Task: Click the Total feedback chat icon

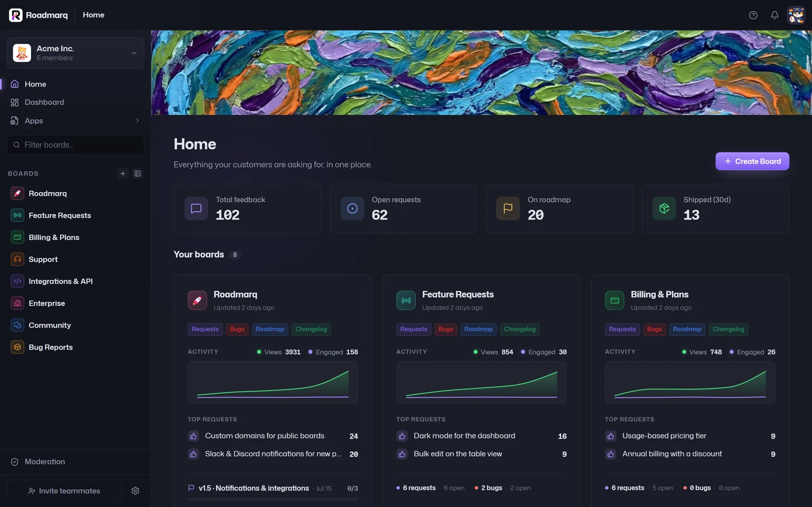Action: click(196, 208)
